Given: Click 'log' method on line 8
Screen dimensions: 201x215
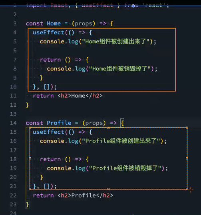Looking at the screenshot, I should pyautogui.click(x=80, y=69).
